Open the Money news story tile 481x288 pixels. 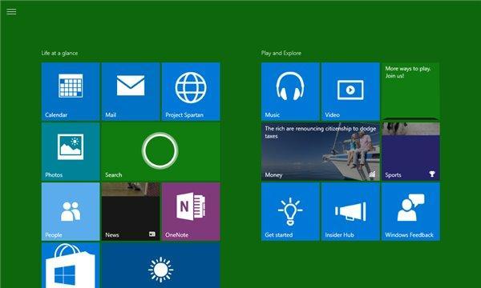[320, 151]
